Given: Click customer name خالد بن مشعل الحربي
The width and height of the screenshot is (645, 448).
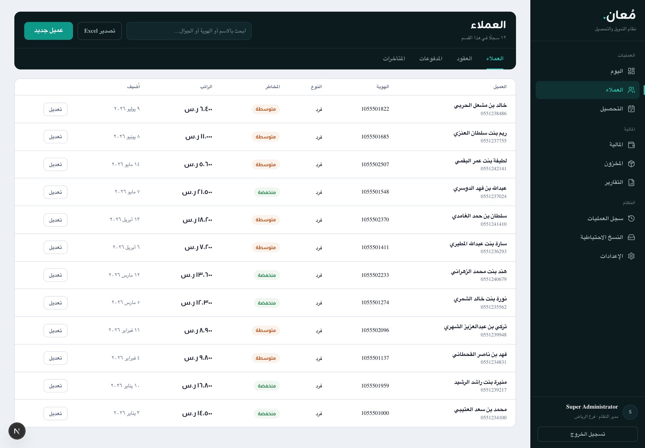Looking at the screenshot, I should [480, 105].
